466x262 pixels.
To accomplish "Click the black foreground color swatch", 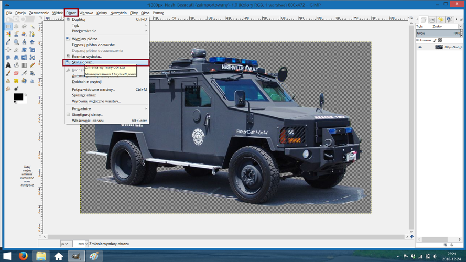I will pos(18,97).
